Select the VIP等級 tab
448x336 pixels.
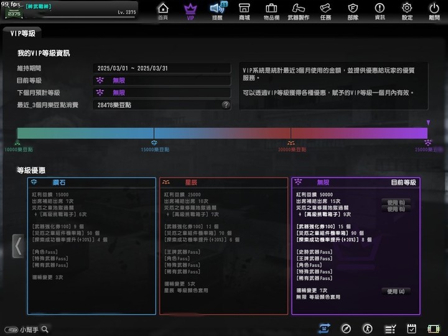22,34
